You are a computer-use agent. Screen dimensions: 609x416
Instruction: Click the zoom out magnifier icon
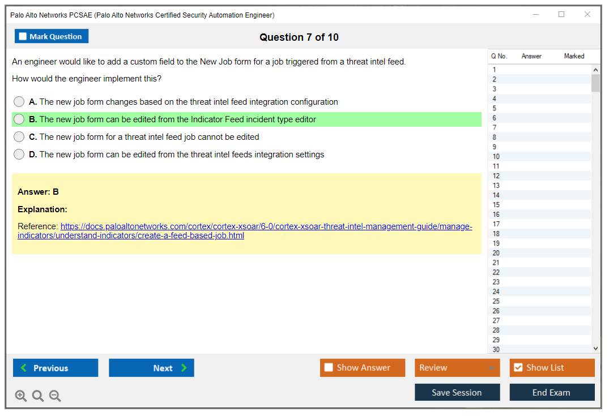tap(55, 396)
